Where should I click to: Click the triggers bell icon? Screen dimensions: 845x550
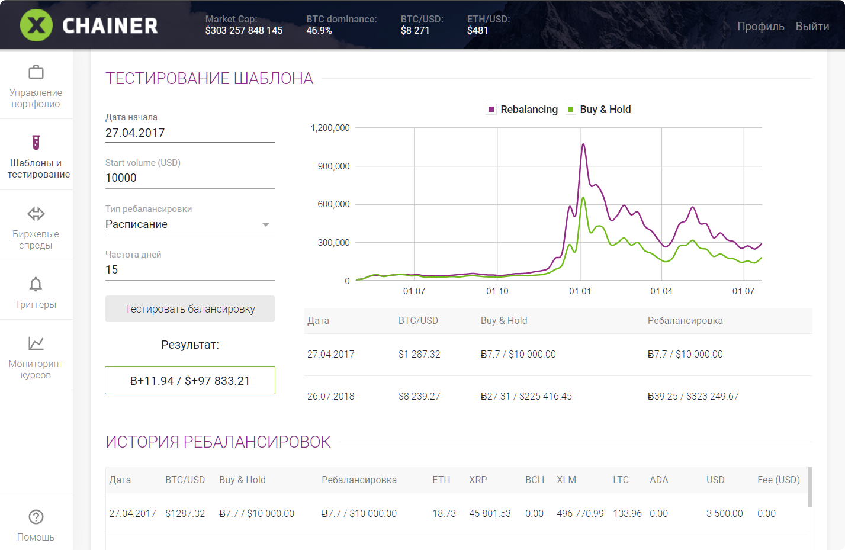pos(36,284)
